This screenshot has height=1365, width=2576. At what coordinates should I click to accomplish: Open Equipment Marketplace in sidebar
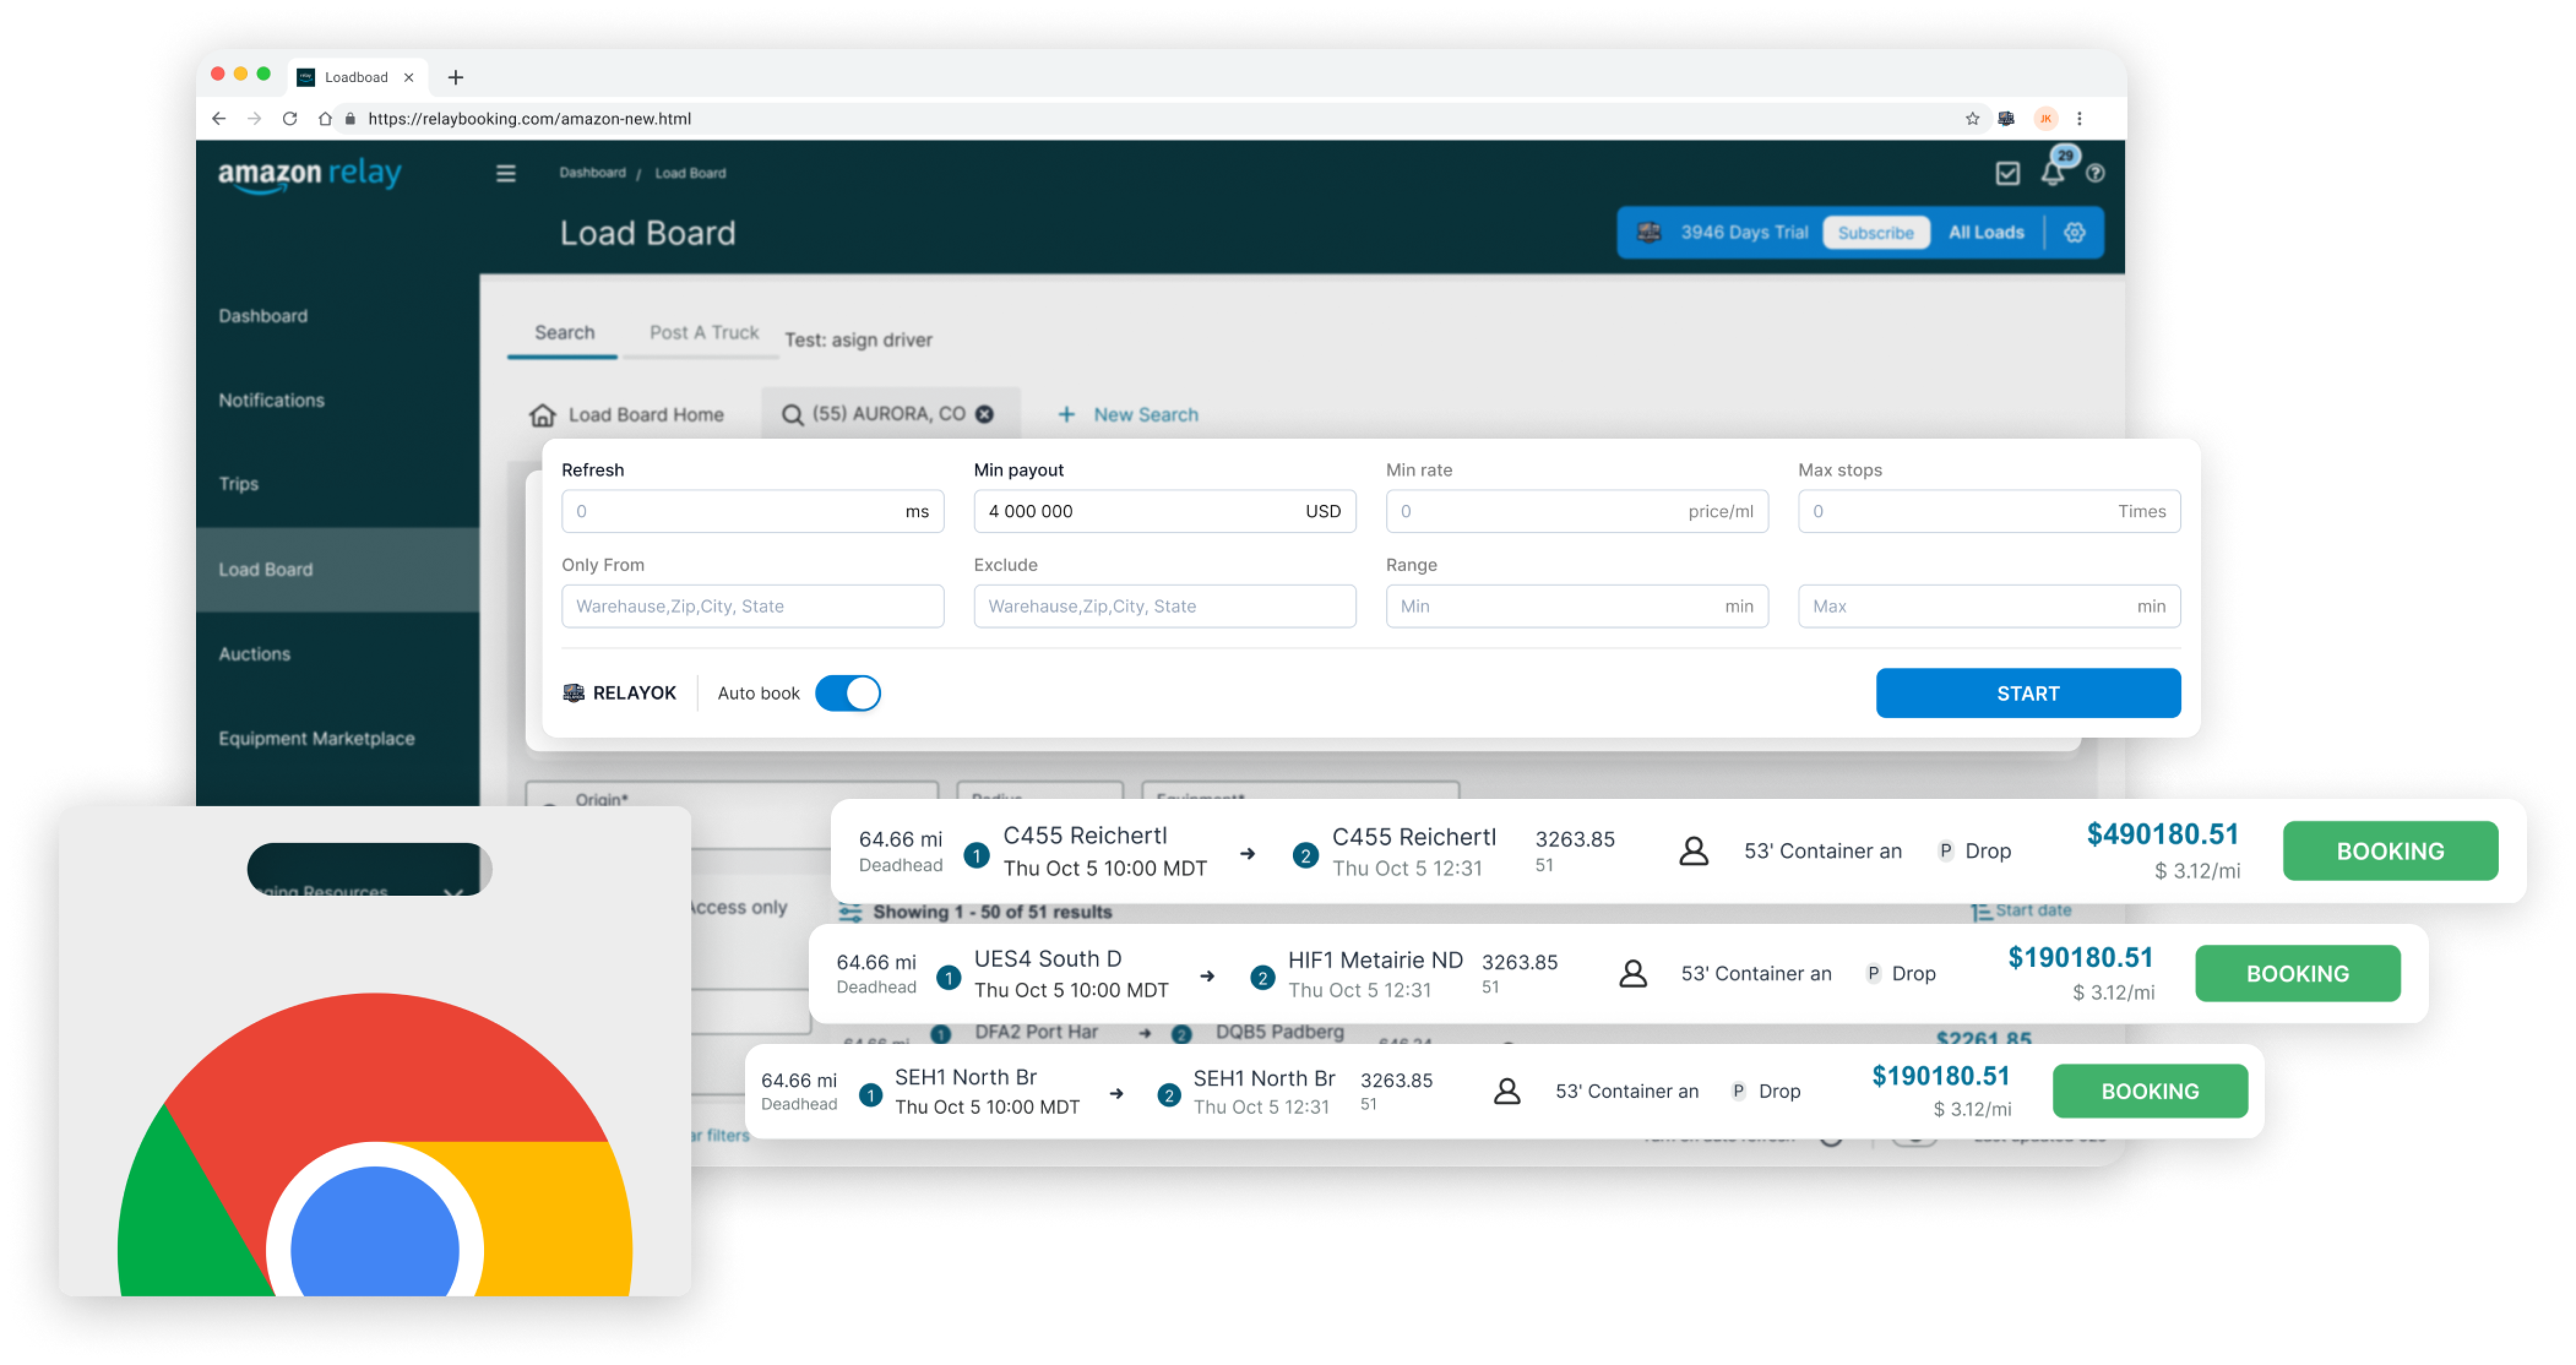[x=316, y=738]
